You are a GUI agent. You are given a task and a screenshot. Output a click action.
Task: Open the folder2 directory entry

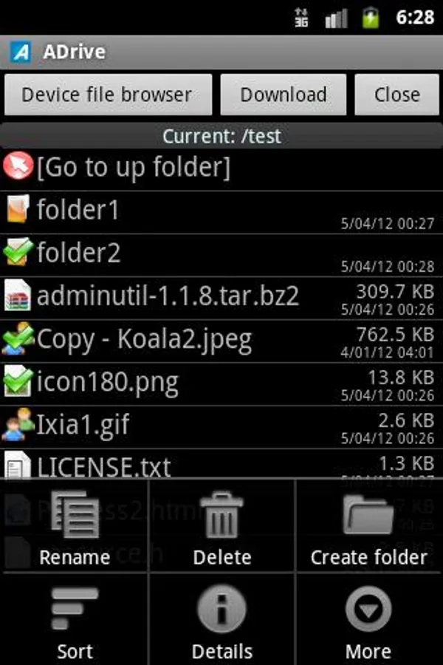click(x=221, y=256)
